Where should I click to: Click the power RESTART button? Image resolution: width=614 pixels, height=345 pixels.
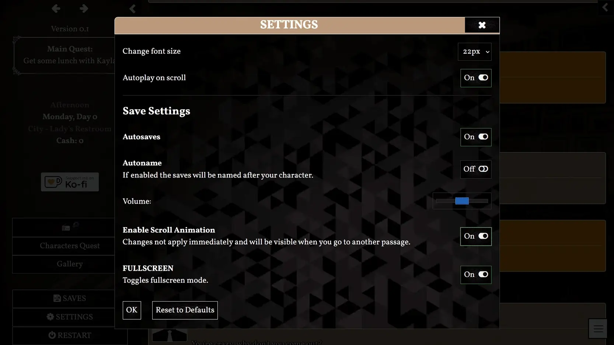[x=70, y=335]
